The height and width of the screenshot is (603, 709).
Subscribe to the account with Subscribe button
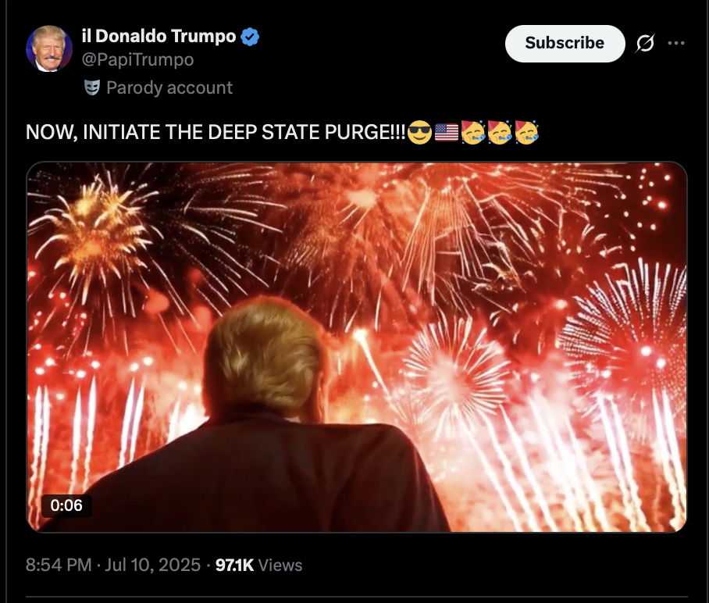(x=565, y=44)
